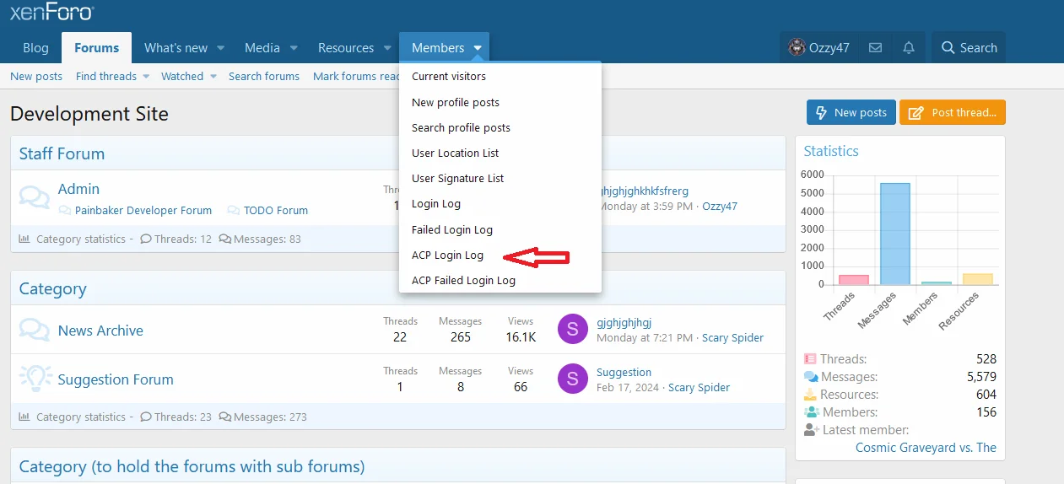The height and width of the screenshot is (484, 1064).
Task: Open Painbaker Developer Forum sub-forum link
Action: coord(143,211)
